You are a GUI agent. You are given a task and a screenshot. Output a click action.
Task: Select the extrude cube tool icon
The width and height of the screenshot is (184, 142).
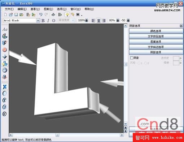(5, 43)
